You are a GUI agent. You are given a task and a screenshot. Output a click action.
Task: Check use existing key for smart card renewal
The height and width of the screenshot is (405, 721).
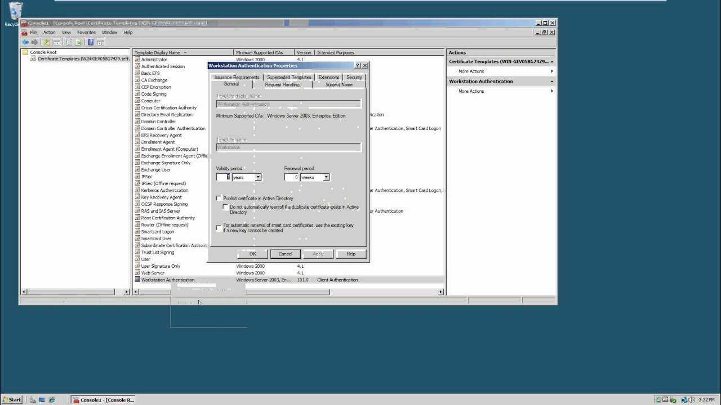point(219,228)
